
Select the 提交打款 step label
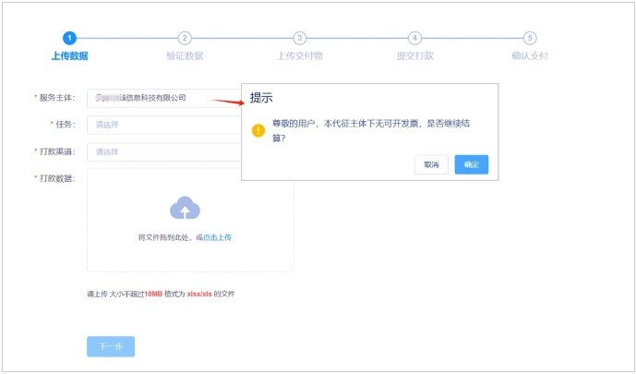click(x=414, y=55)
